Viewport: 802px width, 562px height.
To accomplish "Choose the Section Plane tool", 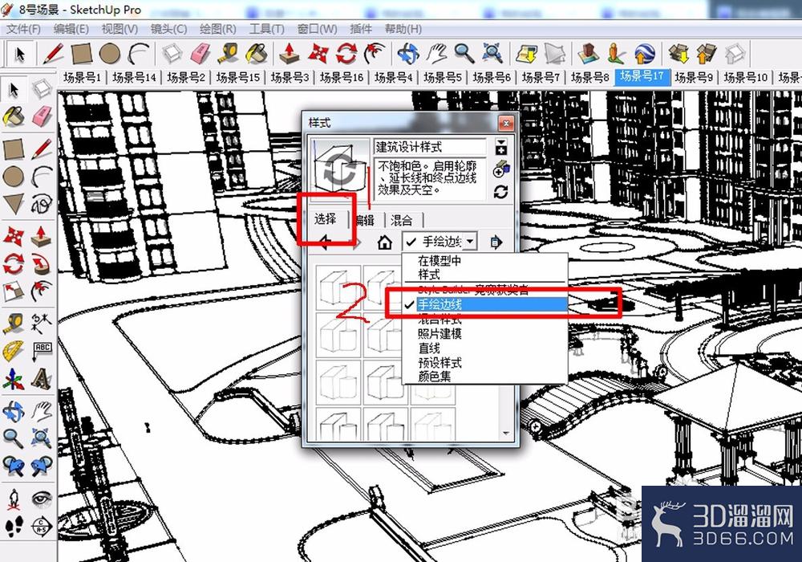I will click(42, 526).
